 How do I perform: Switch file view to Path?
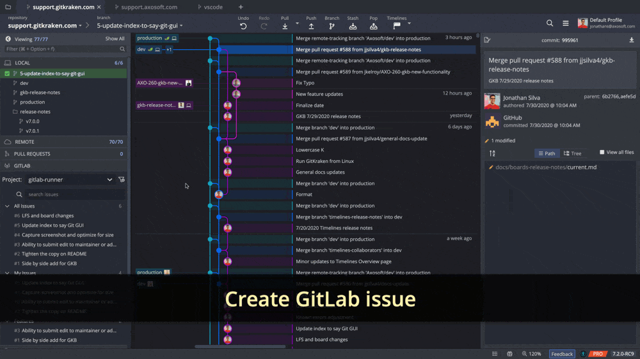tap(547, 153)
